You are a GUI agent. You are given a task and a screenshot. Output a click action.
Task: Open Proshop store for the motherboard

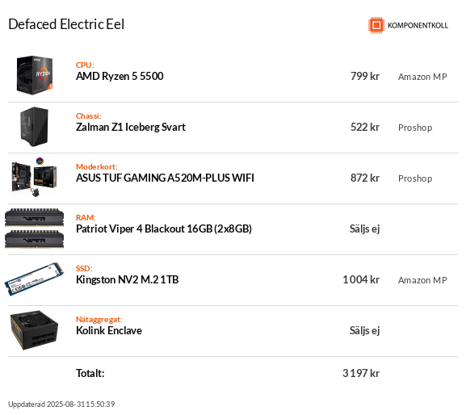click(415, 178)
